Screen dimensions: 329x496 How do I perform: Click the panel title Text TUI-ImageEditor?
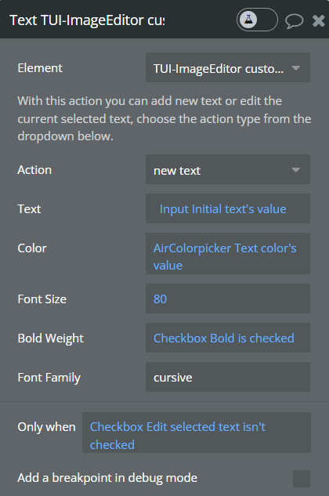click(87, 20)
